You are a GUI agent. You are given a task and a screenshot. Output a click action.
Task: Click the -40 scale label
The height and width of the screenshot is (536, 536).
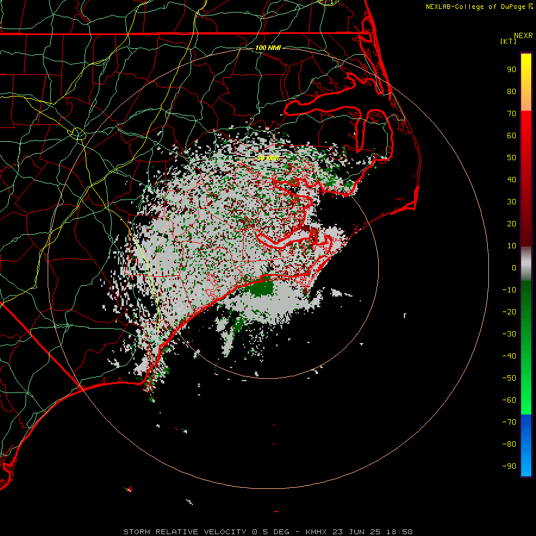pos(509,356)
